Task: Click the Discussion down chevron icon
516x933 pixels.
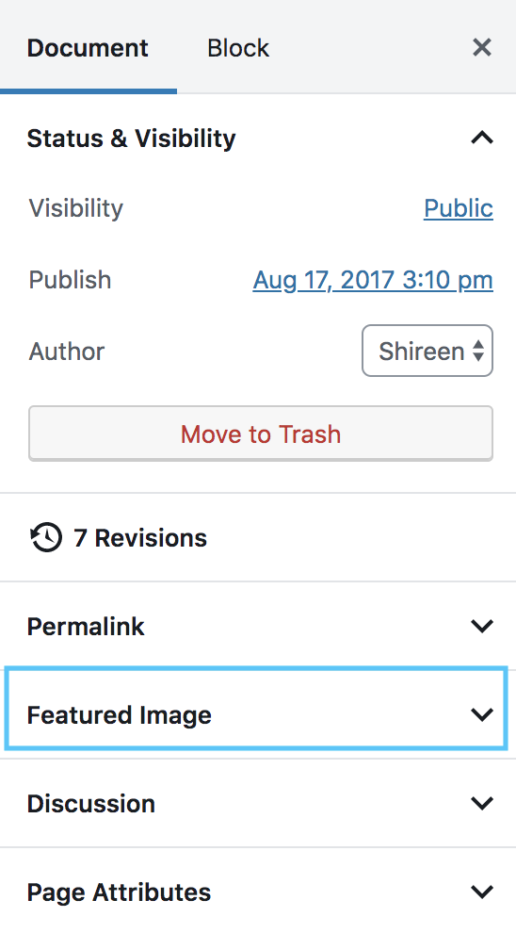Action: (482, 803)
